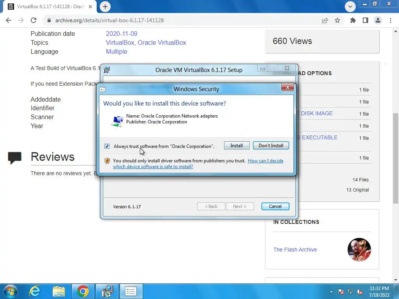Click the taskbar clock showing 11:32 PM
This screenshot has width=399, height=299.
point(379,292)
